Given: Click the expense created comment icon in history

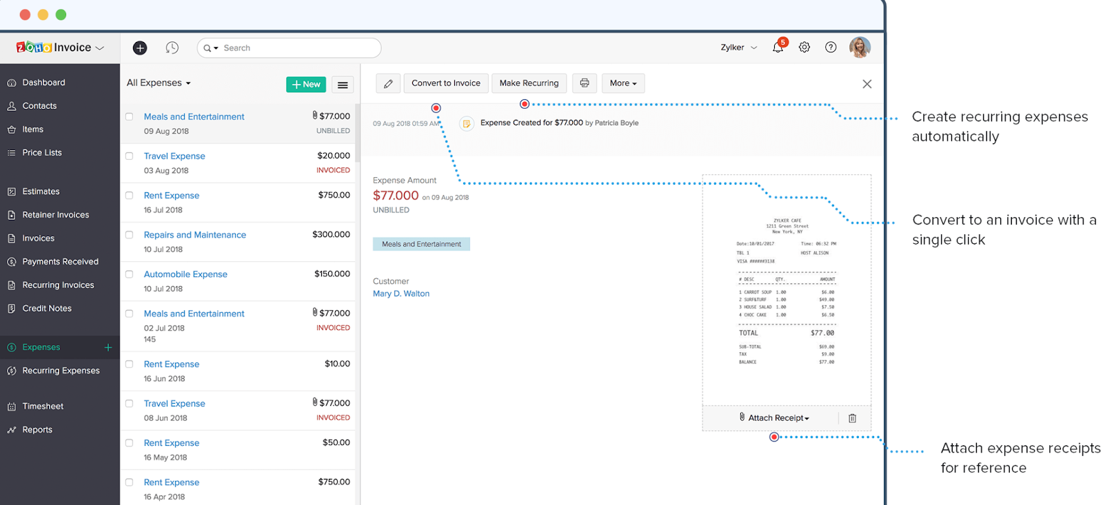Looking at the screenshot, I should pyautogui.click(x=467, y=123).
